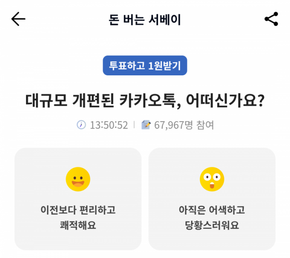The height and width of the screenshot is (258, 290).
Task: Open the survey by clicking its question title
Action: pos(145,100)
